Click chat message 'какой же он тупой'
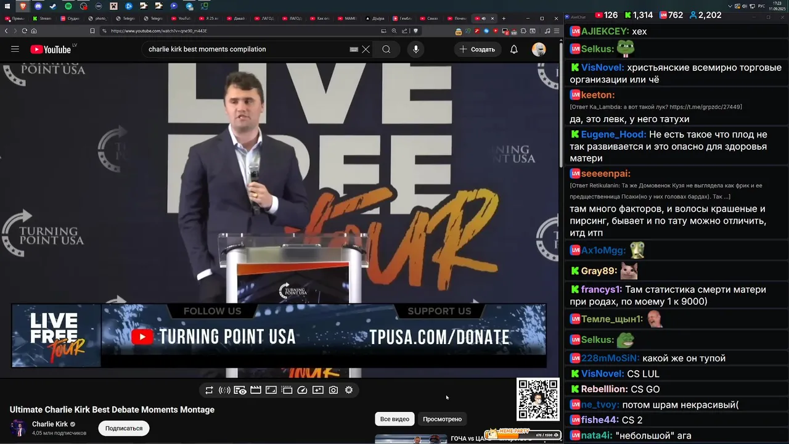 point(684,358)
